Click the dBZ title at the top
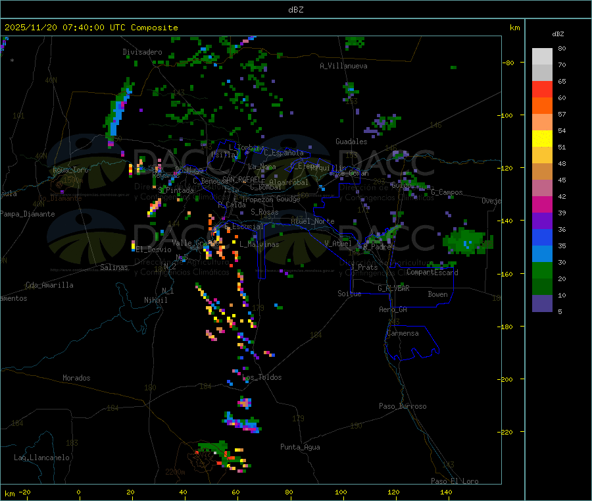Viewport: 592px width, 501px height. coord(295,10)
